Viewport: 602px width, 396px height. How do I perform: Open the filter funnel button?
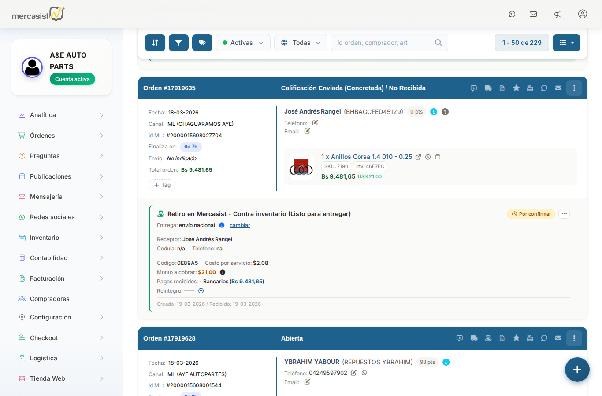point(178,43)
